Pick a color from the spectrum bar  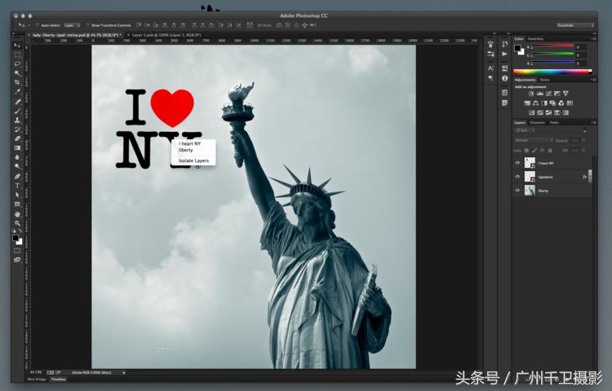coord(552,72)
